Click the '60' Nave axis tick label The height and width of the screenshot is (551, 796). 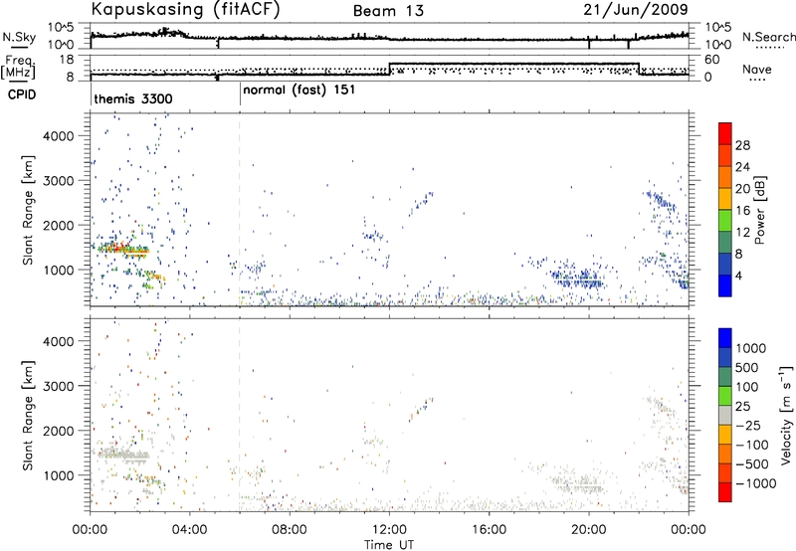point(712,60)
